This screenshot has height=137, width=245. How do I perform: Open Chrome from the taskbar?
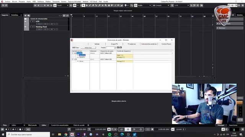pyautogui.click(x=66, y=134)
